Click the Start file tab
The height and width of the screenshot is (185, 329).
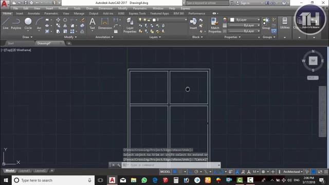click(10, 43)
